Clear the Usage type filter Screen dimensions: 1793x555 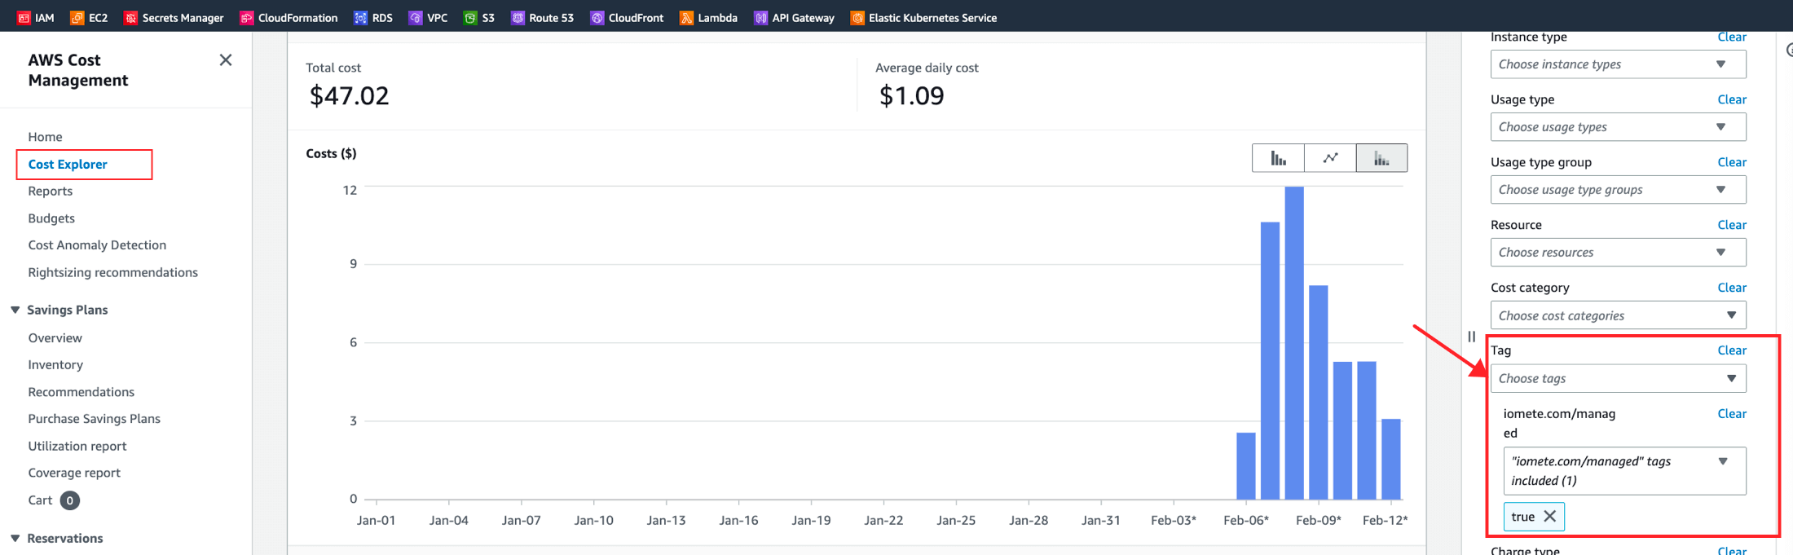1732,99
